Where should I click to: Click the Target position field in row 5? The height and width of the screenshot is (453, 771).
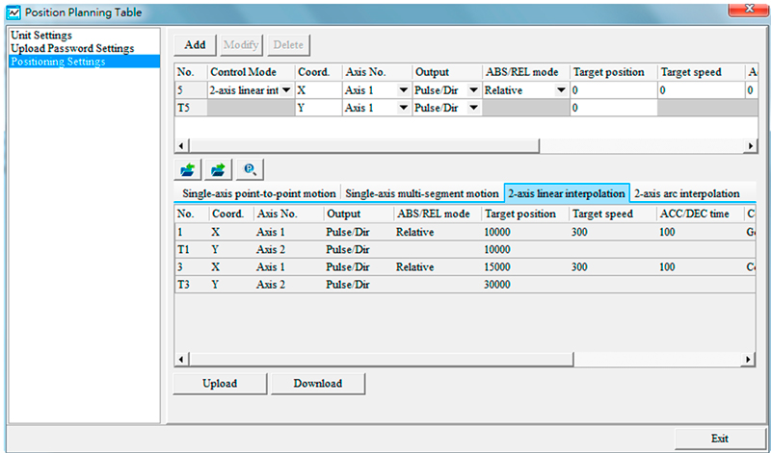pyautogui.click(x=611, y=90)
